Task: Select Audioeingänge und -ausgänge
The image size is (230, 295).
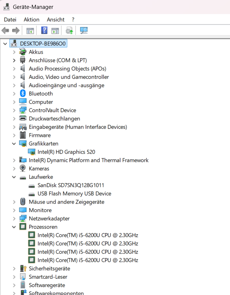Action: 67,85
